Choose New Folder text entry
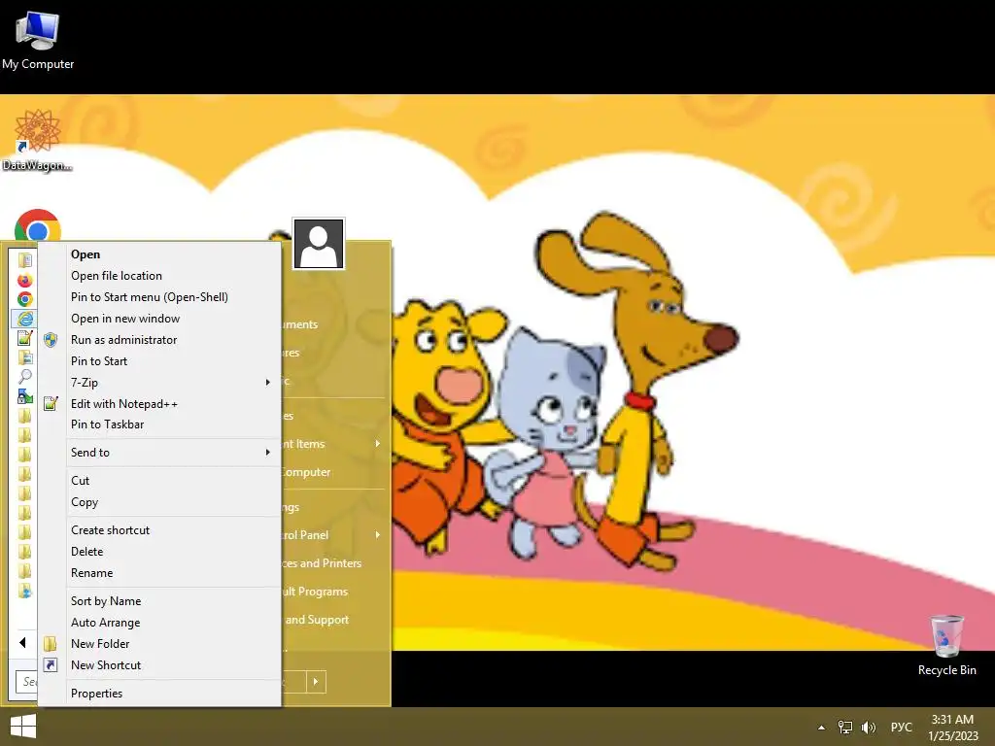 click(100, 644)
